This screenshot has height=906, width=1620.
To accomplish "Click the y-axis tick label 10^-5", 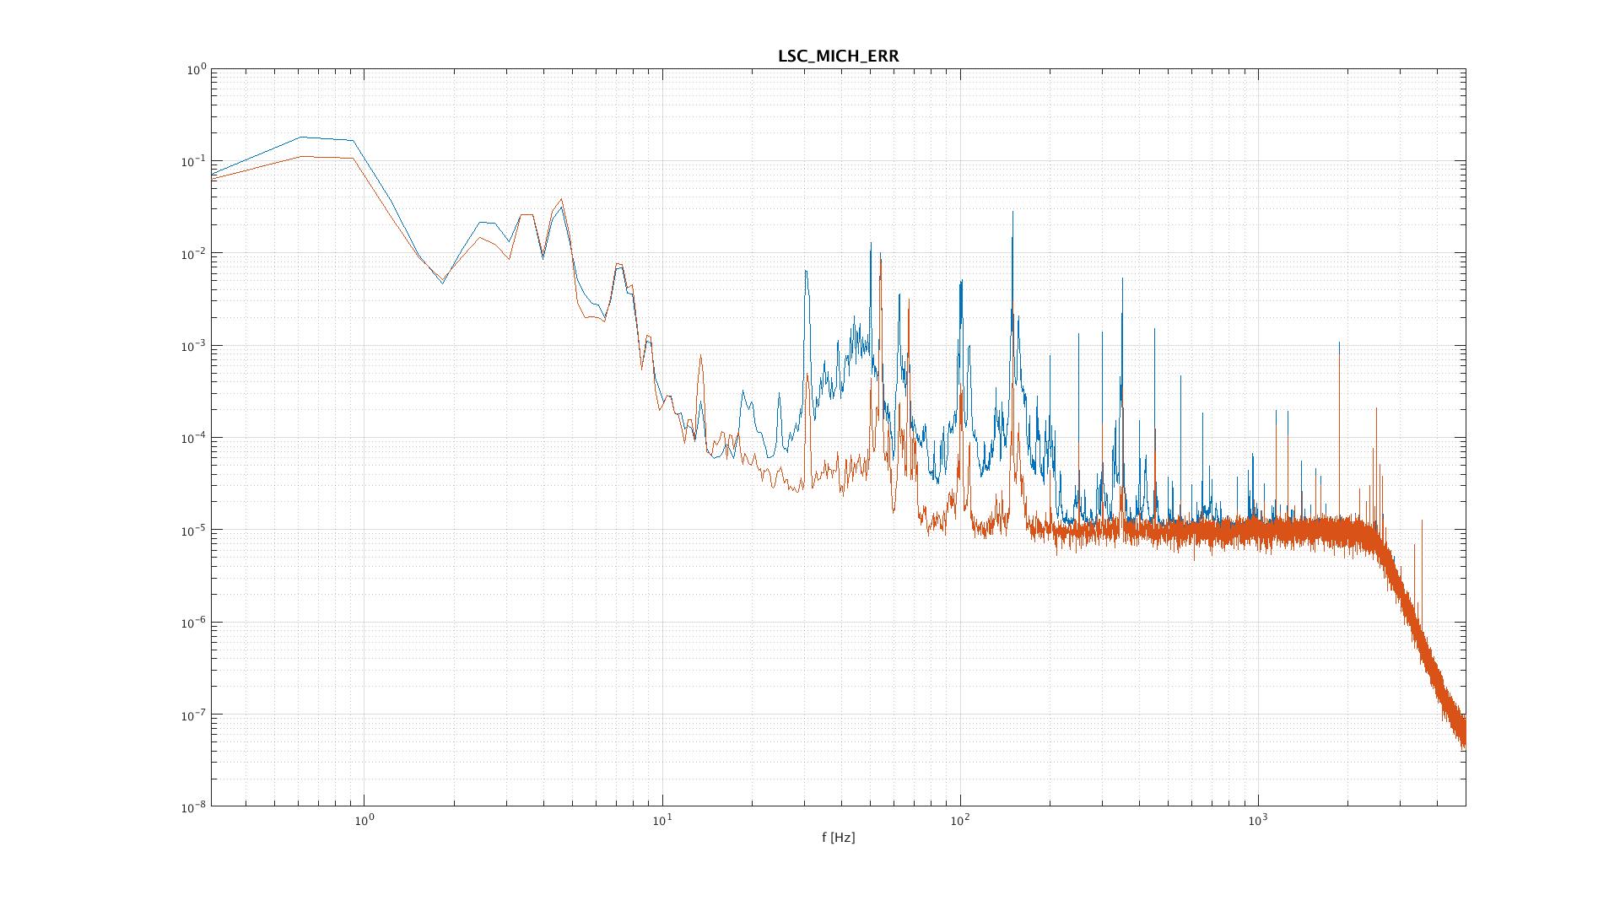I will tap(195, 531).
